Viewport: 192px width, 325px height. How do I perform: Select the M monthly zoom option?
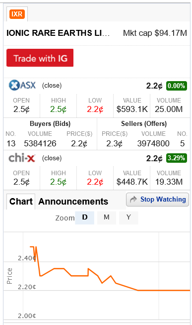click(x=107, y=217)
